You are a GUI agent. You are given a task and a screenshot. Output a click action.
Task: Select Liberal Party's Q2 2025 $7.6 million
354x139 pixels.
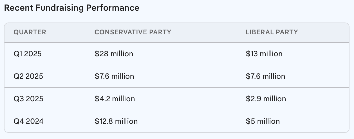tap(265, 76)
